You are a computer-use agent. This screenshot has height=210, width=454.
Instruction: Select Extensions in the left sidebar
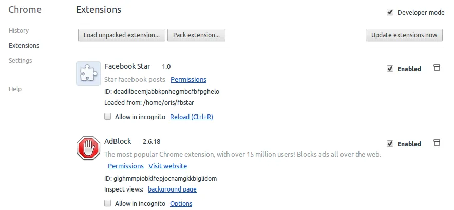[x=24, y=46]
